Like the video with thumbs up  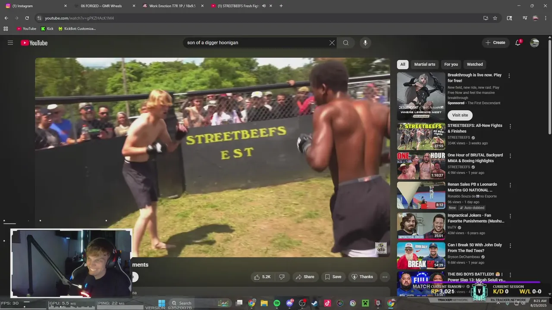coord(263,277)
